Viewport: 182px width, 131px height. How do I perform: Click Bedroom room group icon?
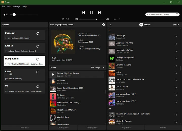pyautogui.click(x=38, y=33)
